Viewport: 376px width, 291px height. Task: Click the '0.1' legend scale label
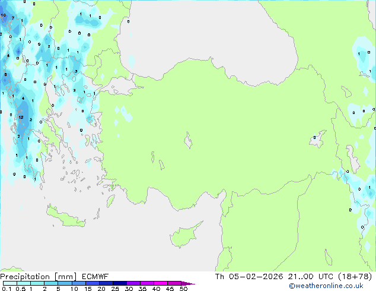click(7, 289)
